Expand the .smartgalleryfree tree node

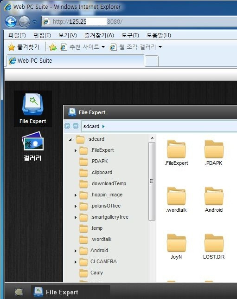coord(76,217)
